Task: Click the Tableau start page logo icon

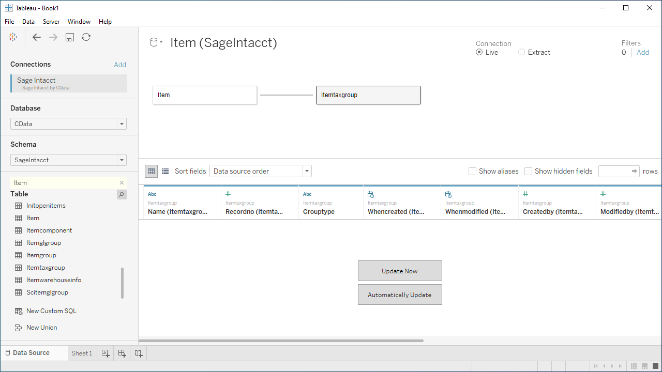Action: click(13, 37)
